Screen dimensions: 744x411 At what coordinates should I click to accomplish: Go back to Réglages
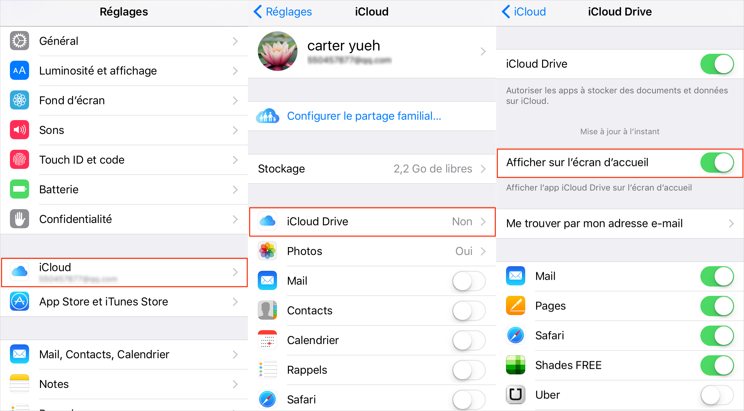pos(283,12)
